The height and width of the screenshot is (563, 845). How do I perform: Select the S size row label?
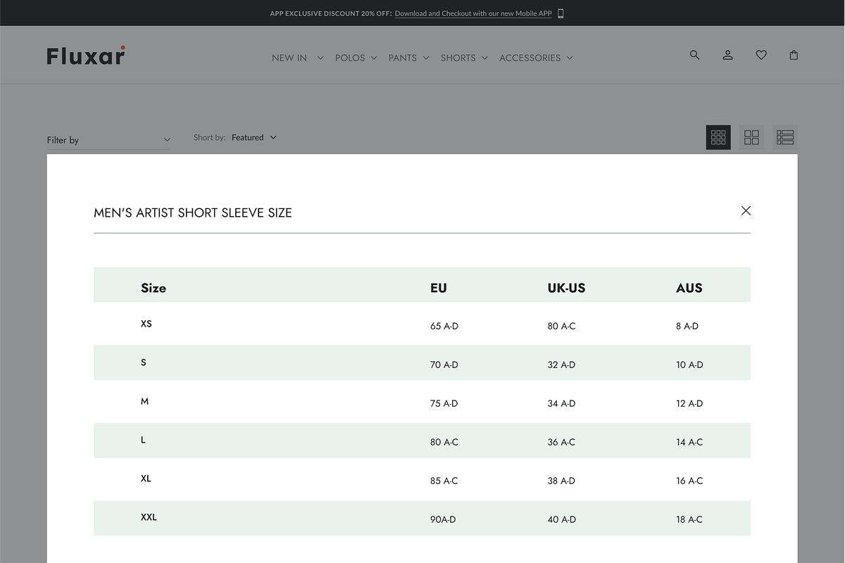144,362
